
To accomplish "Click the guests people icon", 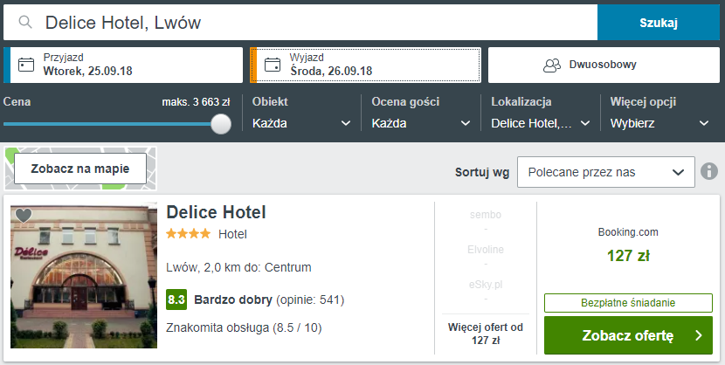I will [x=551, y=65].
